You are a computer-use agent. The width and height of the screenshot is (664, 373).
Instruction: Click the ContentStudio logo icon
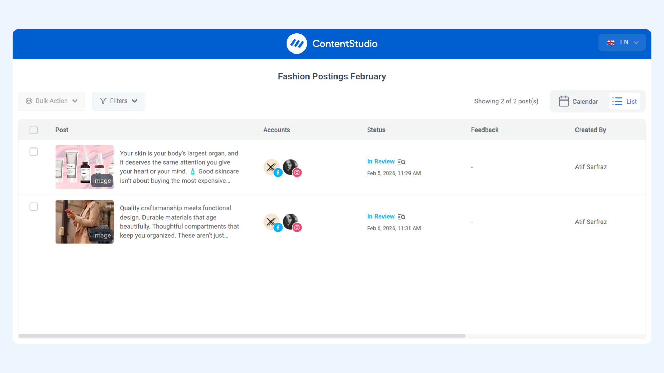pyautogui.click(x=297, y=44)
